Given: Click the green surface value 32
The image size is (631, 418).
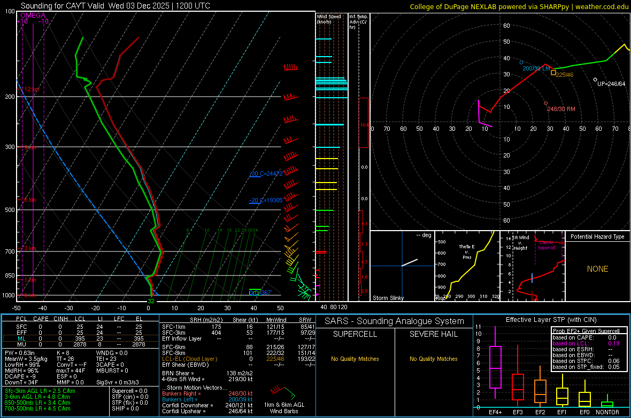Looking at the screenshot, I should (x=151, y=301).
